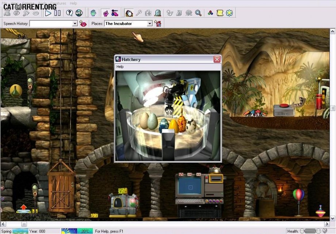Click horizontal scrollbar right arrow
The image size is (336, 234).
tap(327, 224)
